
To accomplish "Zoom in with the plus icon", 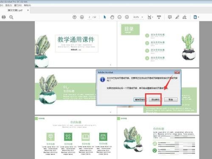I will (x=127, y=17).
